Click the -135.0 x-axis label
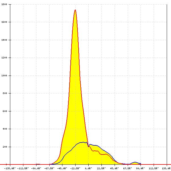 10,168
